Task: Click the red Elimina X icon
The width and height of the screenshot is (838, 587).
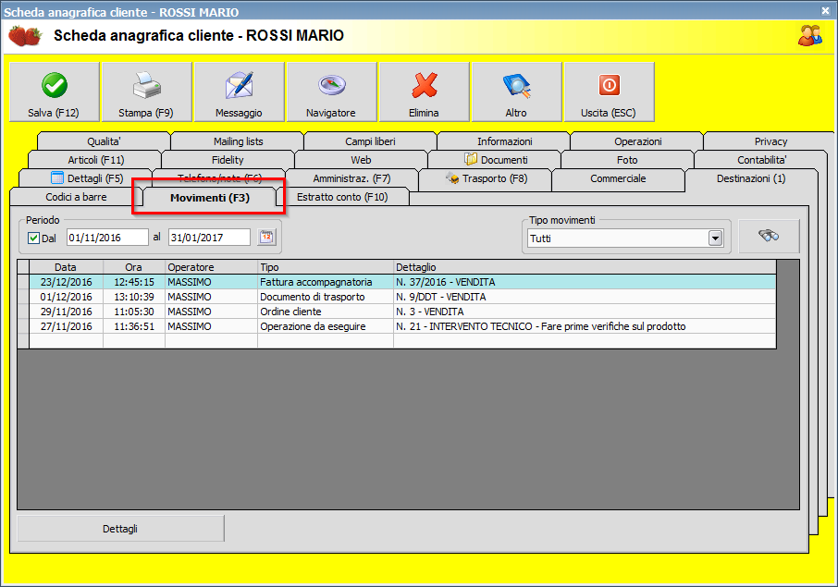Action: click(424, 86)
